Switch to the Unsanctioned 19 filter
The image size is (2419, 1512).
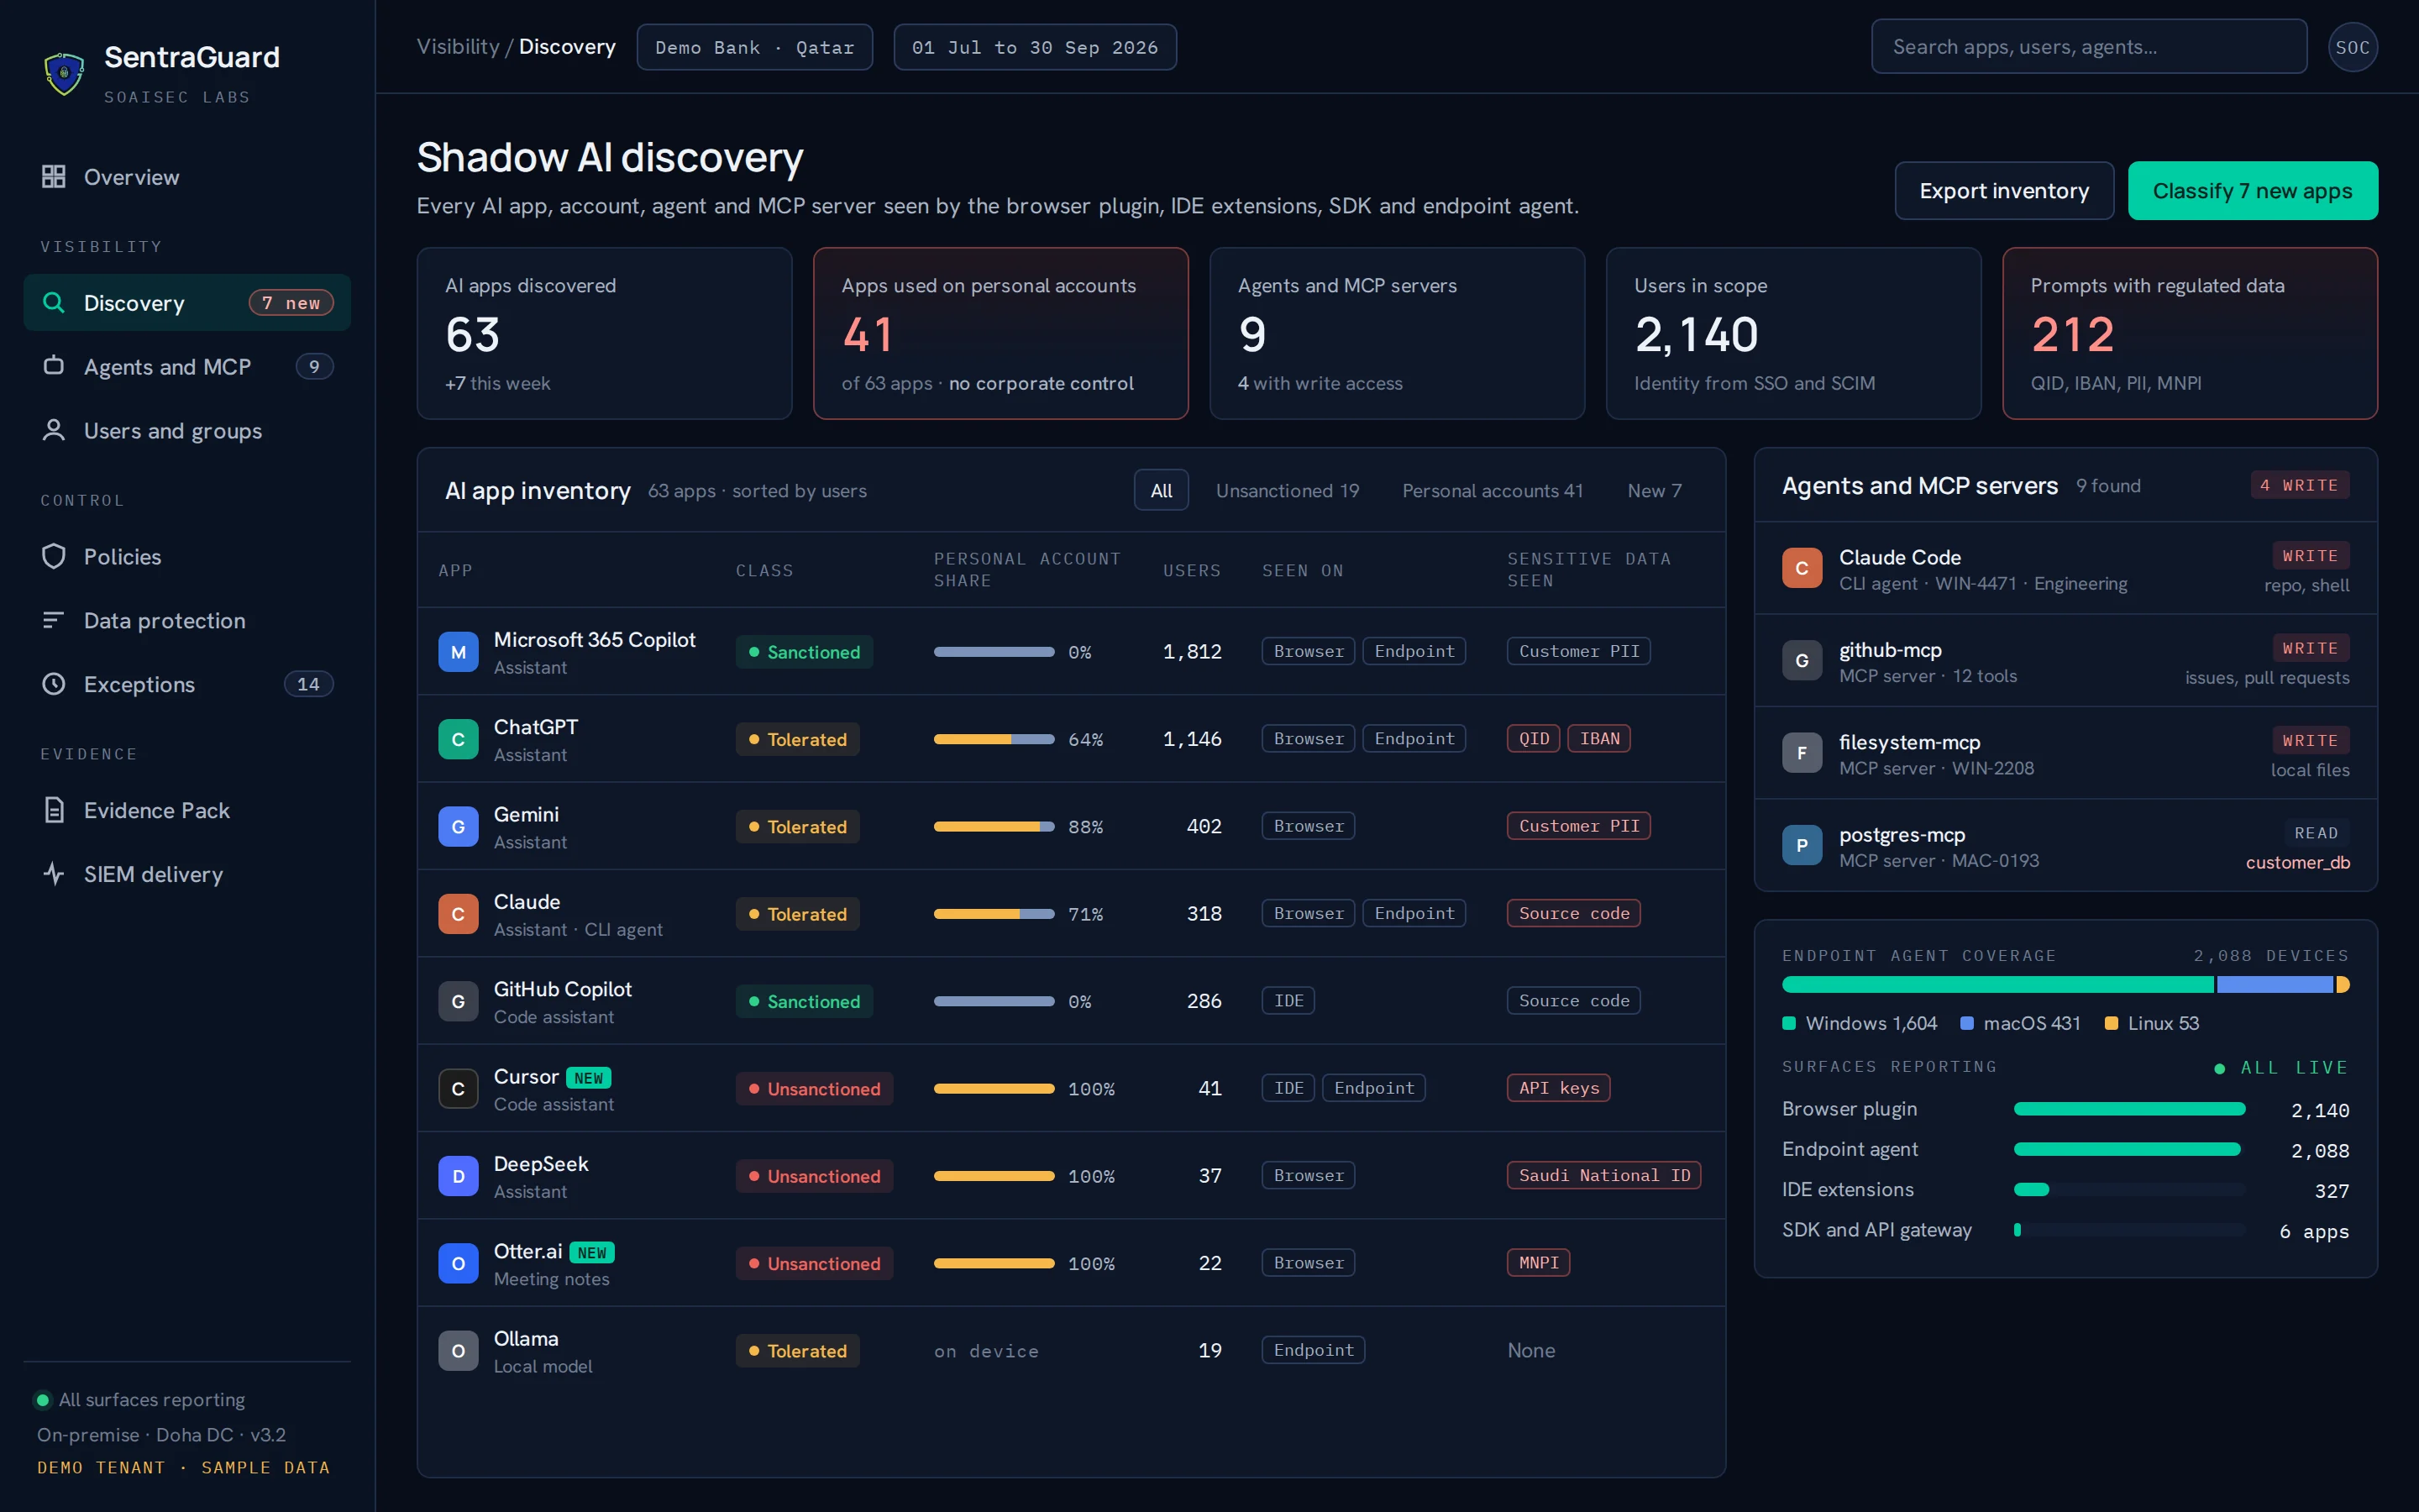coord(1287,490)
